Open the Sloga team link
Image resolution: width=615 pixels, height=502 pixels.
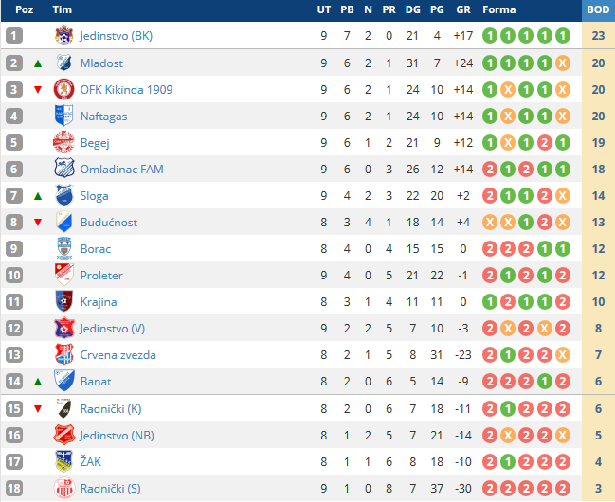[x=94, y=196]
